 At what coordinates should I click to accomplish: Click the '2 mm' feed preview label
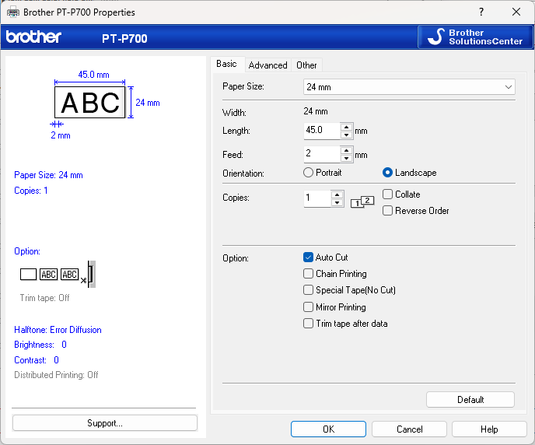61,135
